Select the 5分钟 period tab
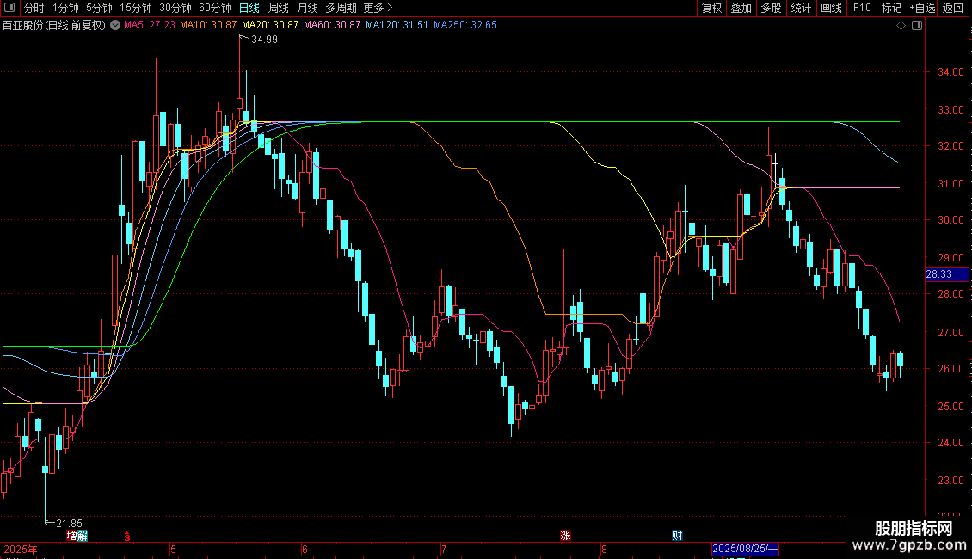Viewport: 972px width, 559px height. pos(99,8)
